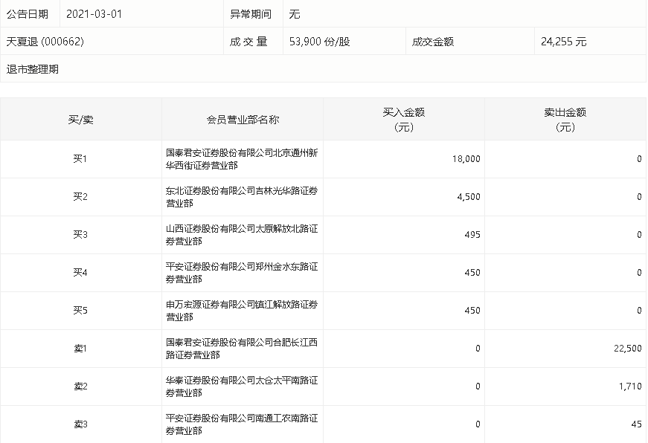Click the 0 sell amount in 买1 row
This screenshot has width=648, height=443.
639,159
